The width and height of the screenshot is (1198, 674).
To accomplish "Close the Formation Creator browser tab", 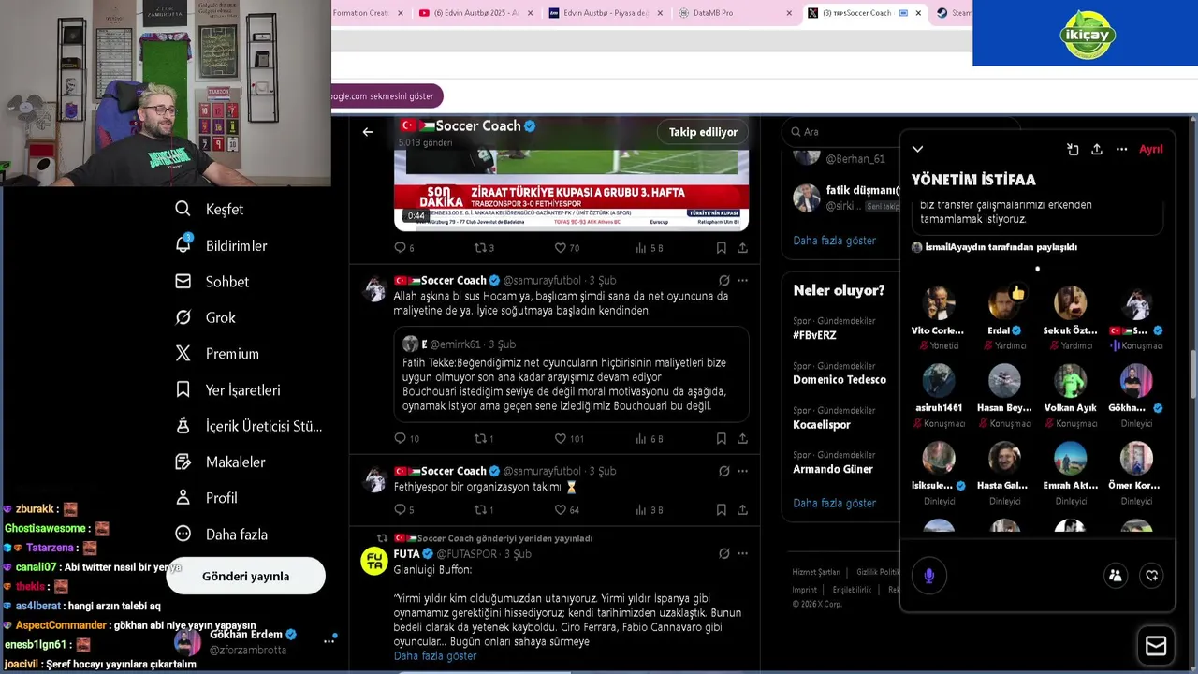I will 401,13.
